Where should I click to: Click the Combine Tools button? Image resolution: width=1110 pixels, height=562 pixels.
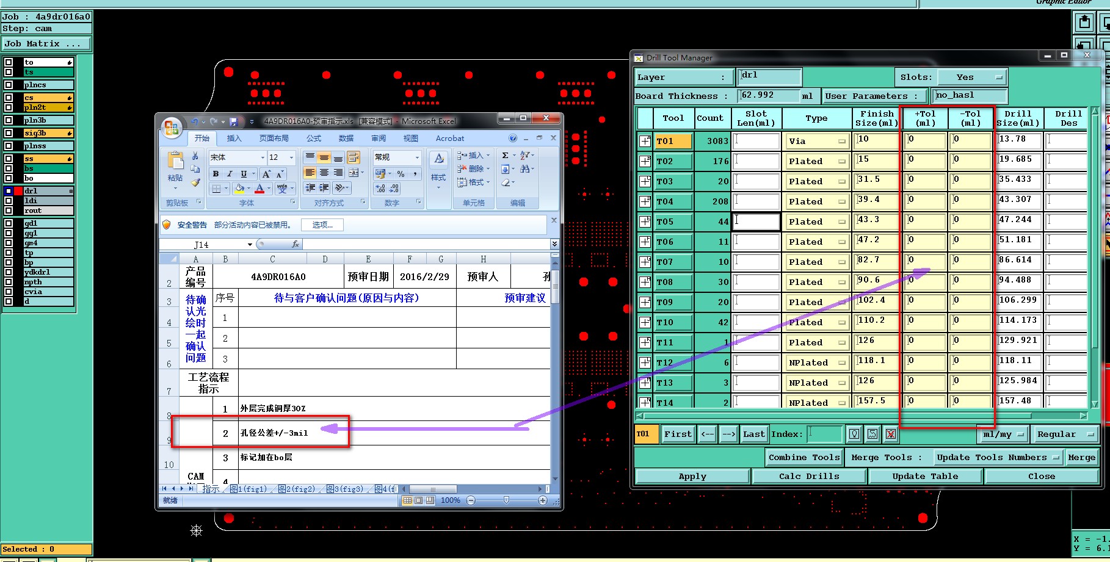(x=804, y=457)
